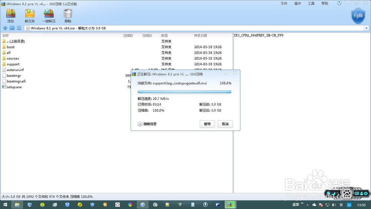Toggle the 简略信息 expander in the dialog

(x=147, y=124)
